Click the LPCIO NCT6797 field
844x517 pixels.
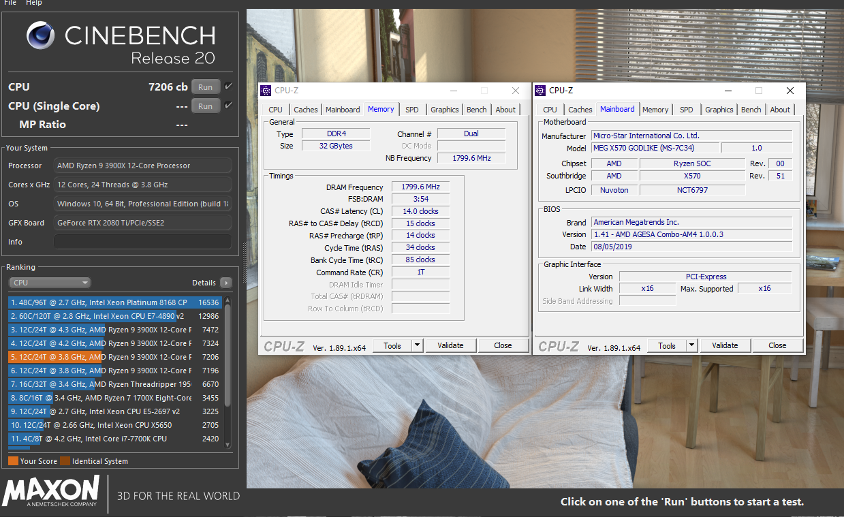tap(692, 190)
